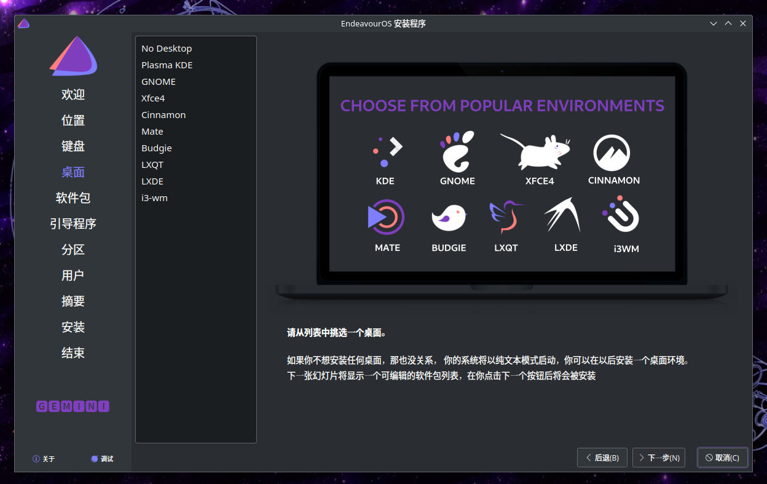This screenshot has width=767, height=484.
Task: Click the Budgie bird logo
Action: coord(449,217)
